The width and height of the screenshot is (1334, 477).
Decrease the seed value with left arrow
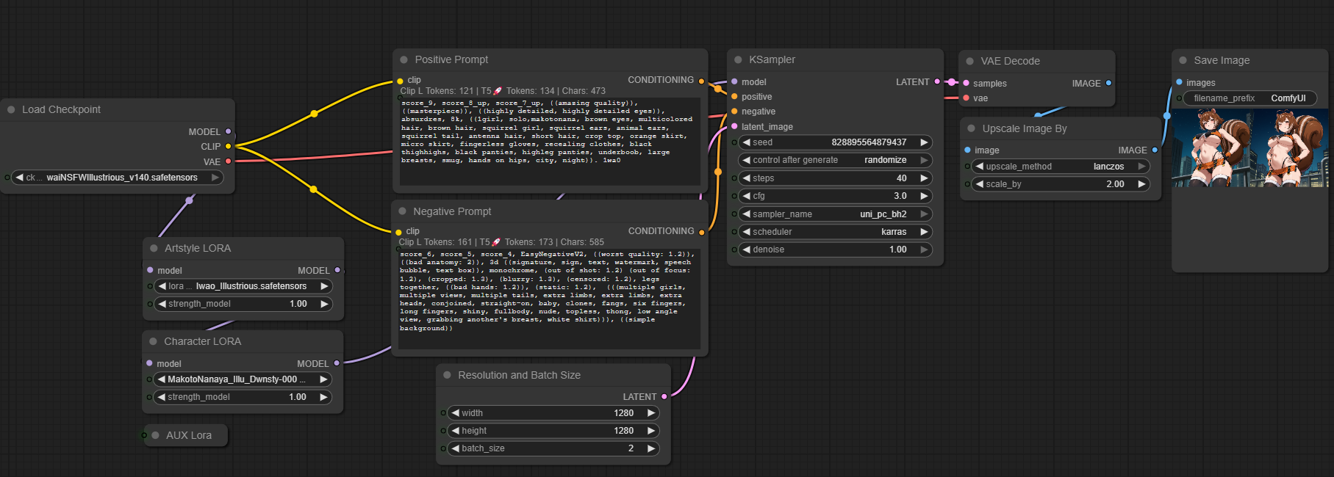coord(747,142)
